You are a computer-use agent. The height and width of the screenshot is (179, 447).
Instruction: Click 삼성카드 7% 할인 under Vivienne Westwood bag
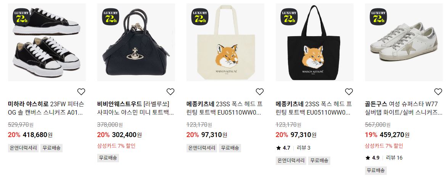tap(116, 146)
